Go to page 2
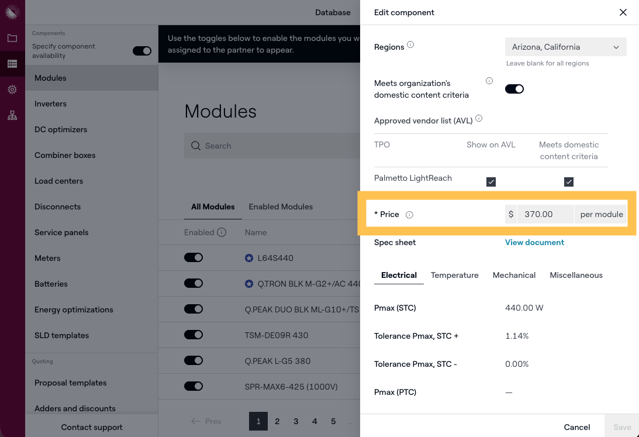 click(x=277, y=421)
